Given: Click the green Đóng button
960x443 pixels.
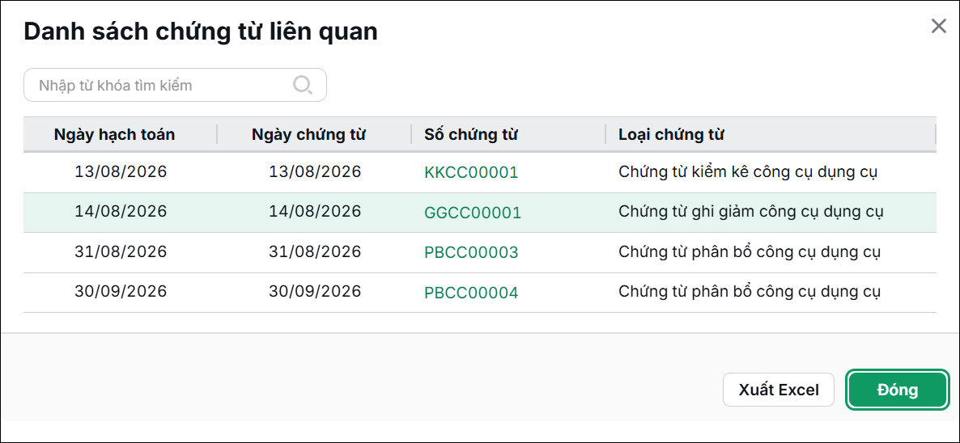Looking at the screenshot, I should tap(897, 390).
